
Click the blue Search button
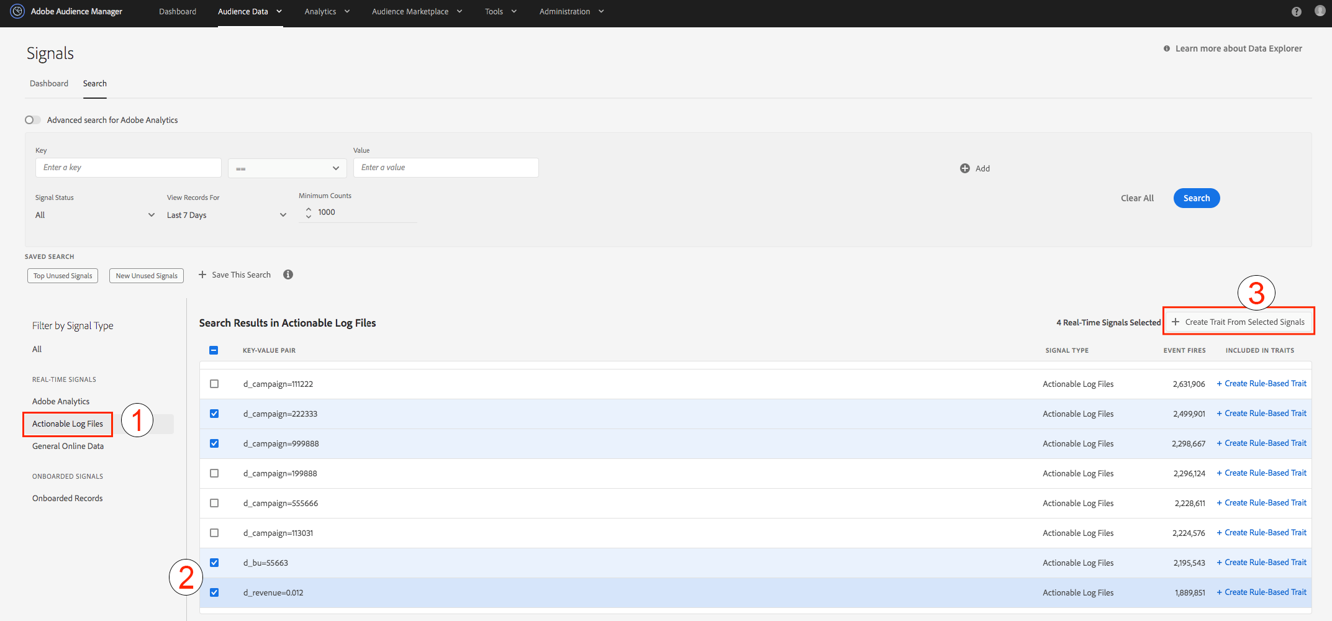[1197, 198]
